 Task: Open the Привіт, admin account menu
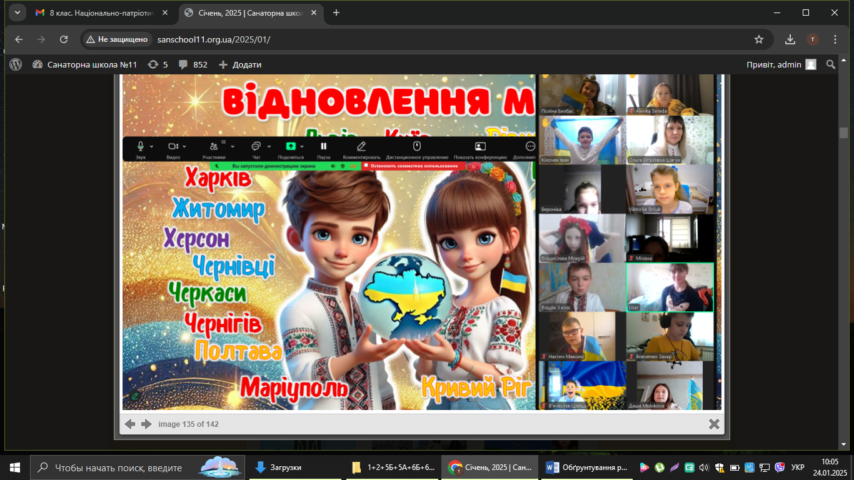(781, 64)
